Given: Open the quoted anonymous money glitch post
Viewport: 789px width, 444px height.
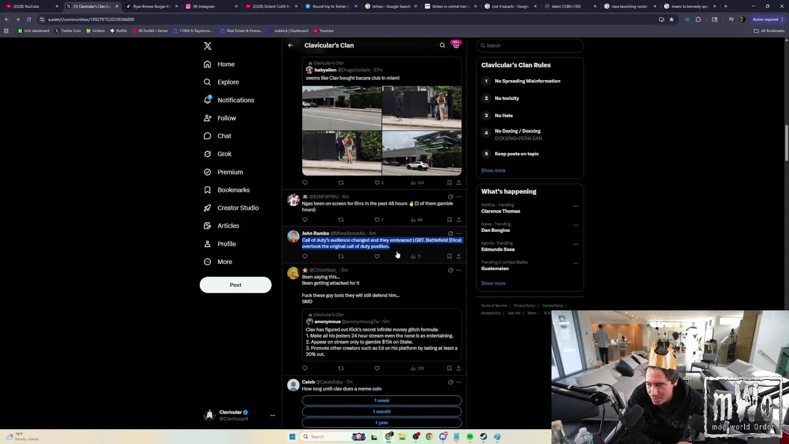Looking at the screenshot, I should coord(382,335).
